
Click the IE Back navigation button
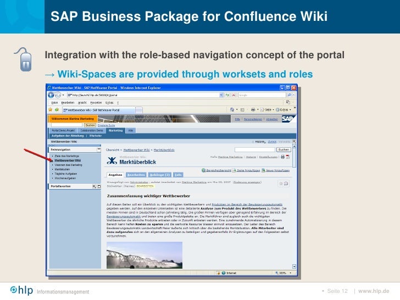click(51, 95)
